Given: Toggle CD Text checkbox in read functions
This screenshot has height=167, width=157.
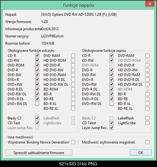Looking at the screenshot, I should click(37, 123).
